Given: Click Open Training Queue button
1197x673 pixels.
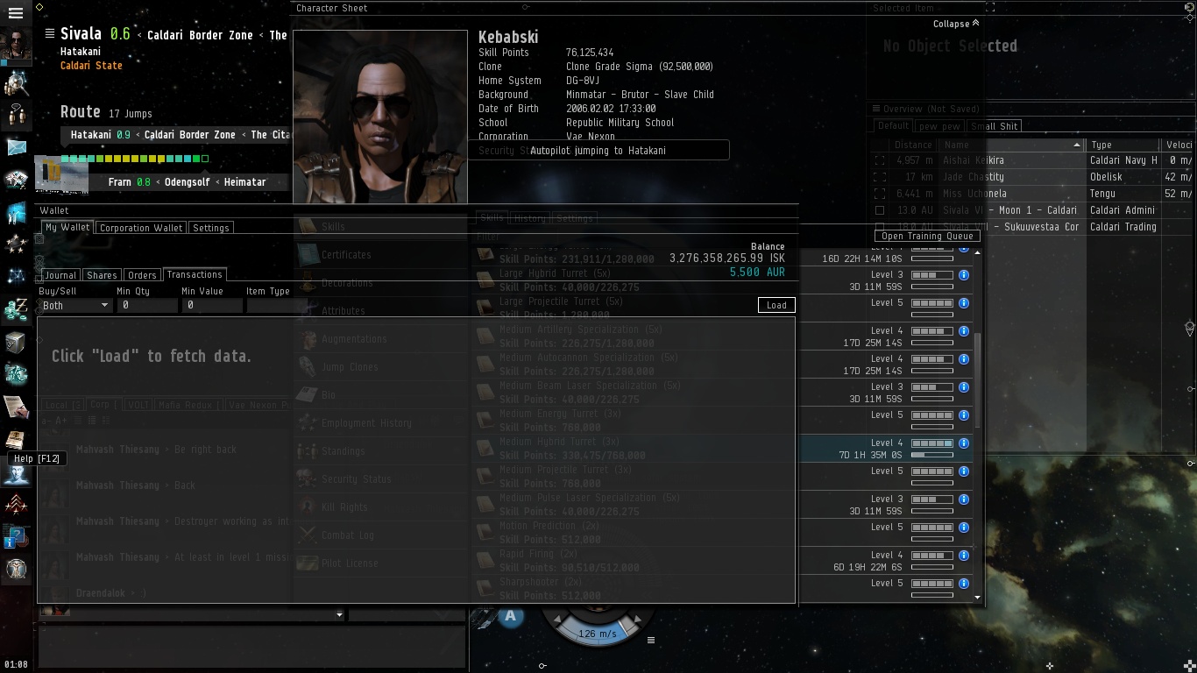Looking at the screenshot, I should coord(927,236).
